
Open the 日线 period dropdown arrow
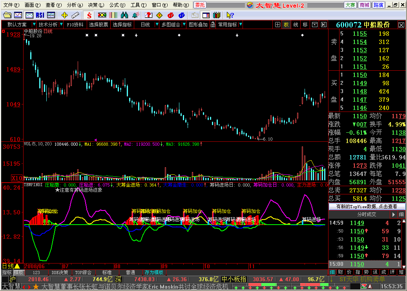coord(157,24)
